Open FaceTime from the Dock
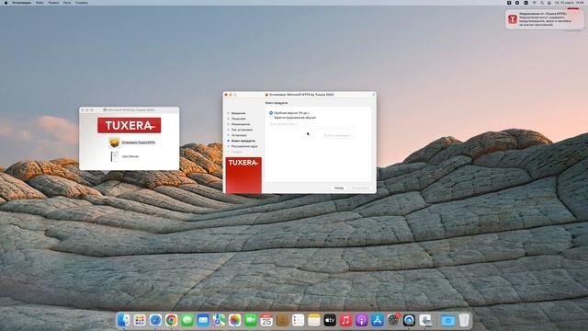The height and width of the screenshot is (331, 588). pos(251,320)
